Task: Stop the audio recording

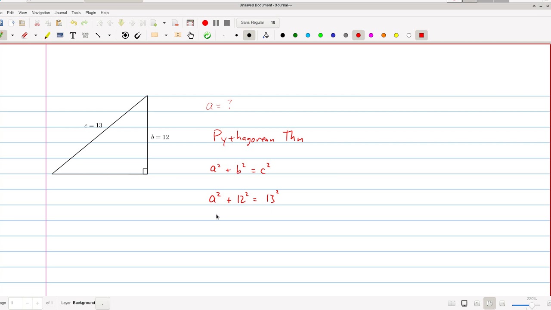Action: (227, 23)
